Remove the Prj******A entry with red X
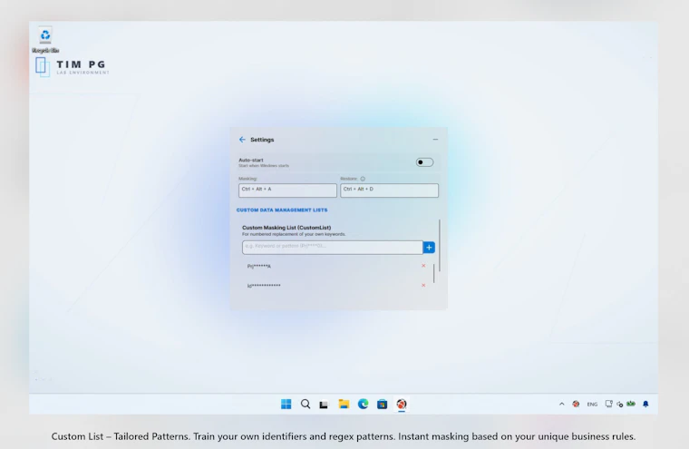This screenshot has height=449, width=689. pos(423,266)
